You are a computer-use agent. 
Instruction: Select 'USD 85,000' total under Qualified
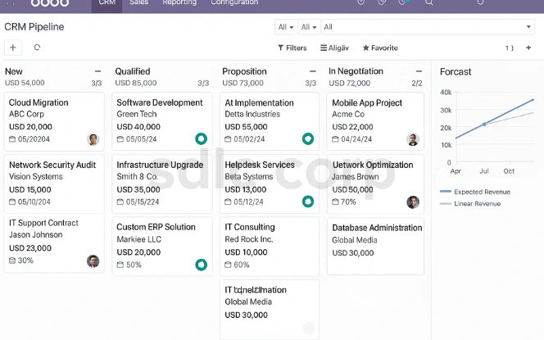pyautogui.click(x=136, y=84)
